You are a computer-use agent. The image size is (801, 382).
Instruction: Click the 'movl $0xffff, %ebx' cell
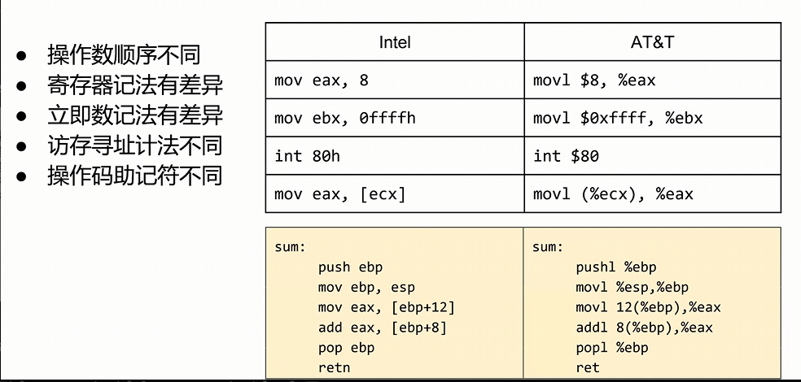(x=652, y=118)
